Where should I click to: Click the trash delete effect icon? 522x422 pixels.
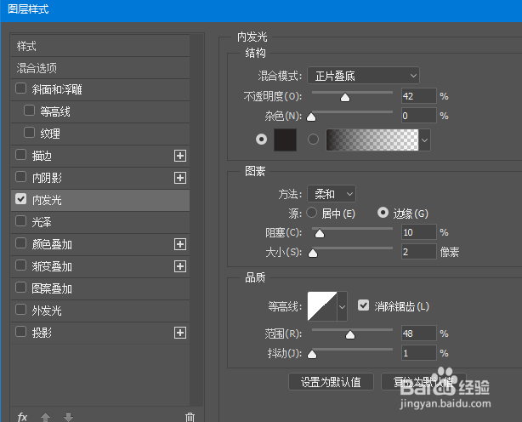click(190, 417)
